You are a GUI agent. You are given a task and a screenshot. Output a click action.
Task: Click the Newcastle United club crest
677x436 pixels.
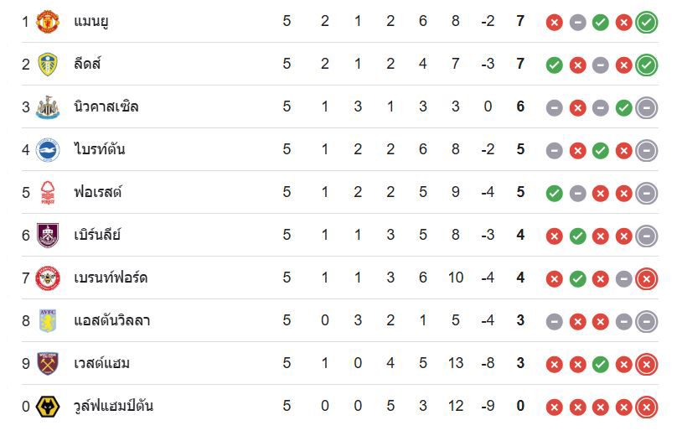click(47, 106)
